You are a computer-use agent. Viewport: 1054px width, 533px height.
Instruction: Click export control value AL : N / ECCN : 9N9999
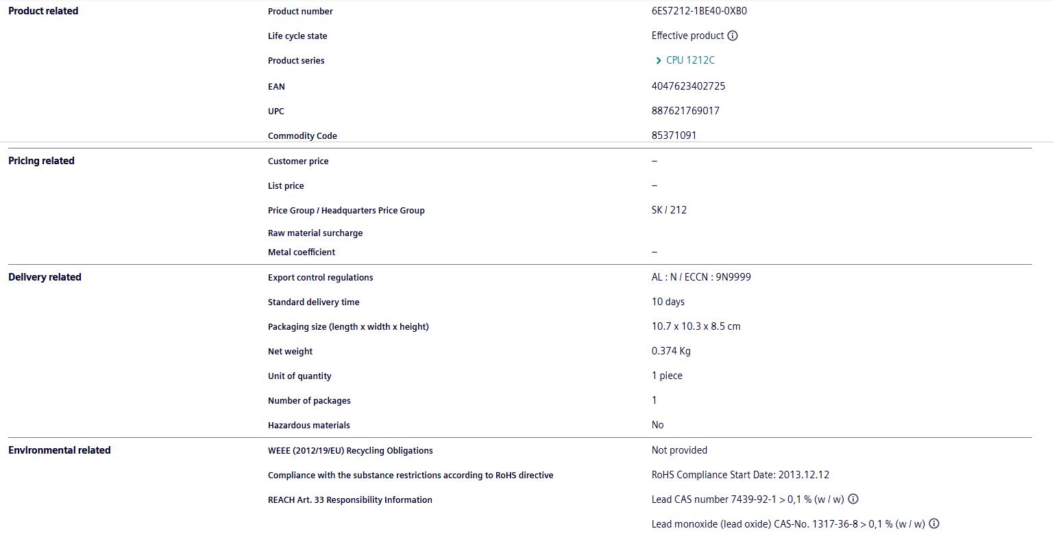pyautogui.click(x=701, y=277)
